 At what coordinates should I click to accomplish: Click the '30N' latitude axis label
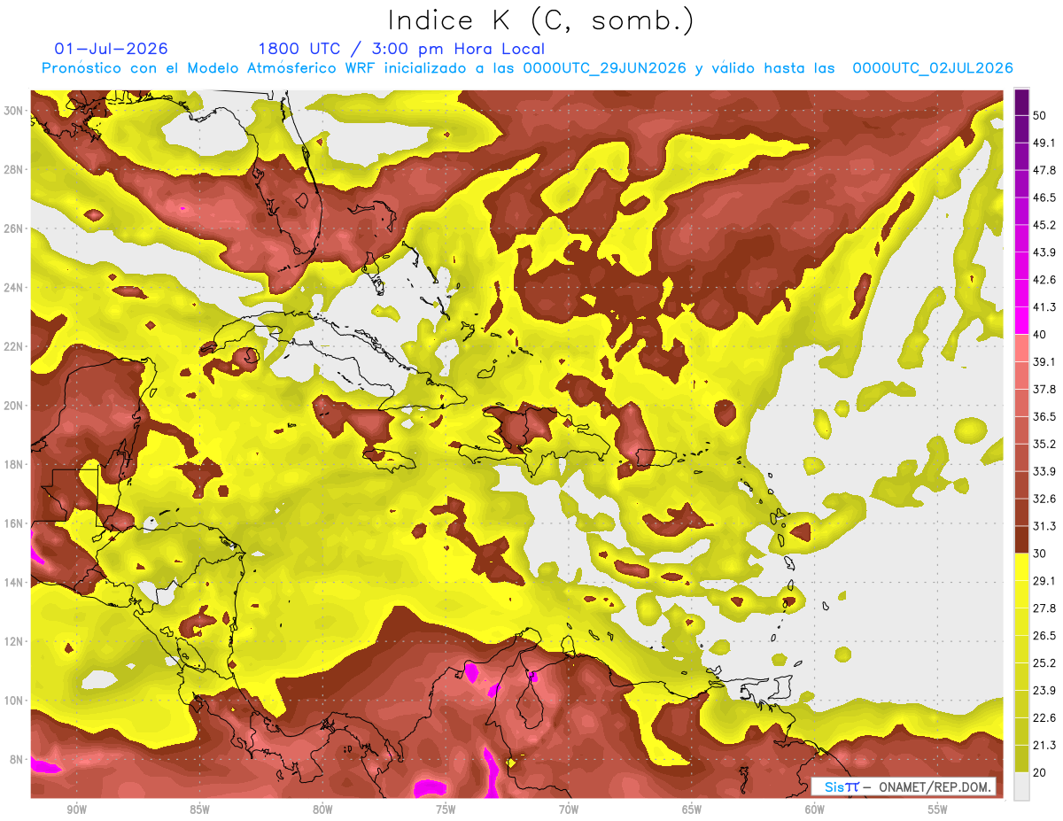(x=12, y=111)
